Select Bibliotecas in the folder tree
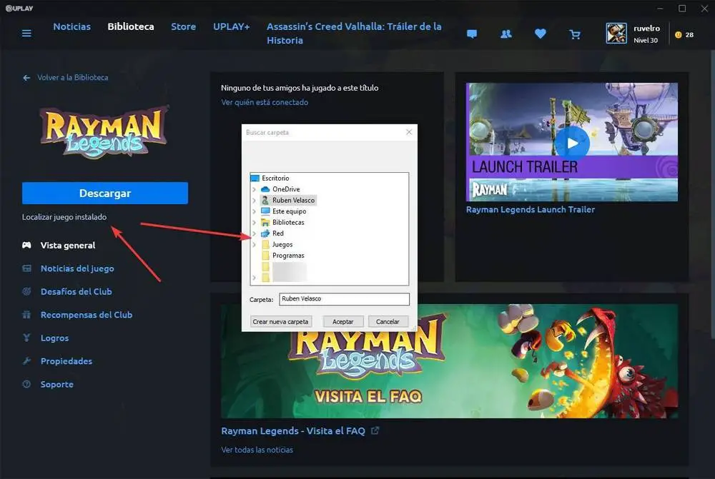The width and height of the screenshot is (715, 479). click(x=288, y=222)
